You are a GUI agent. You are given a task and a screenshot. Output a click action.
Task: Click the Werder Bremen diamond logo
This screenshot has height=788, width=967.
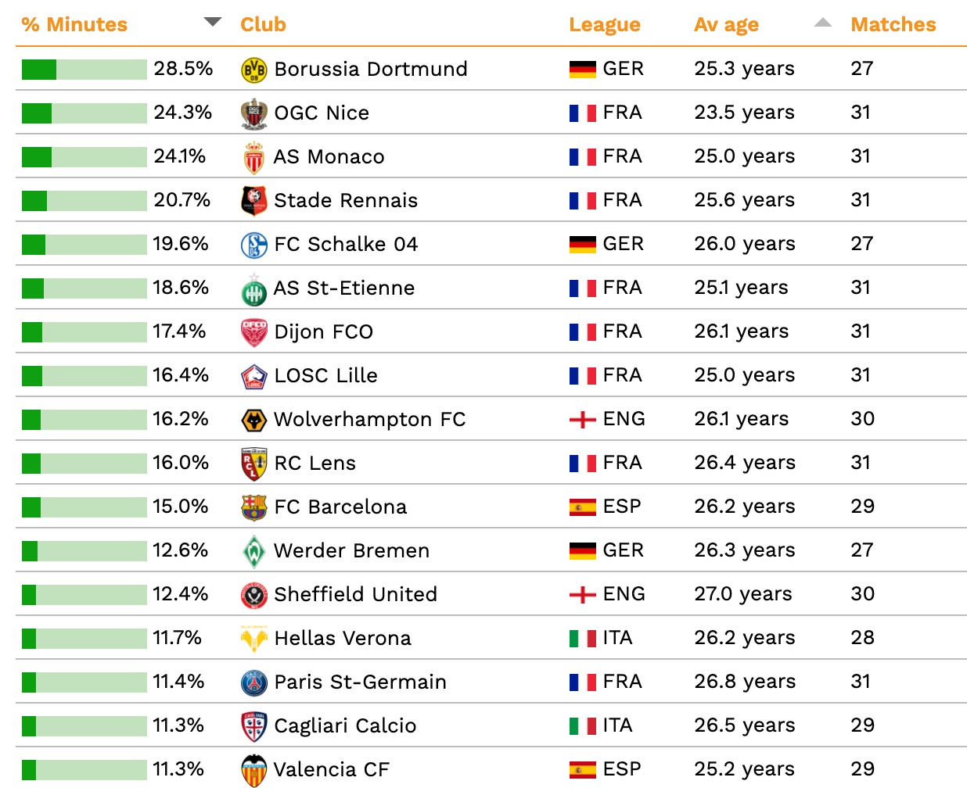pyautogui.click(x=253, y=551)
